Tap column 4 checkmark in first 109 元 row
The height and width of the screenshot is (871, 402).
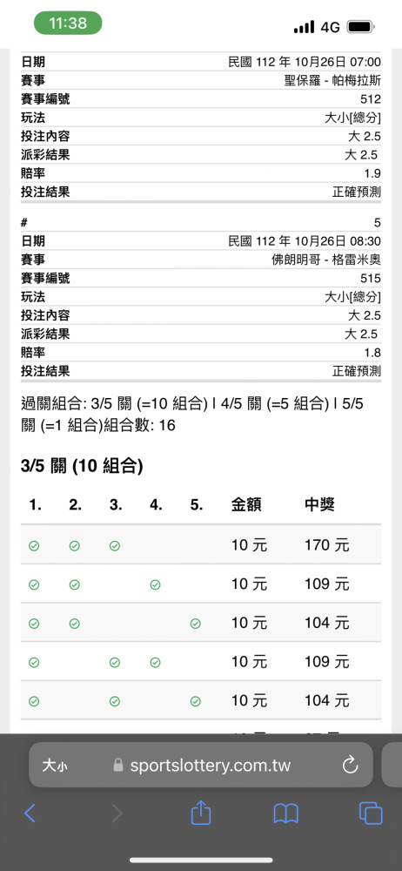point(156,584)
